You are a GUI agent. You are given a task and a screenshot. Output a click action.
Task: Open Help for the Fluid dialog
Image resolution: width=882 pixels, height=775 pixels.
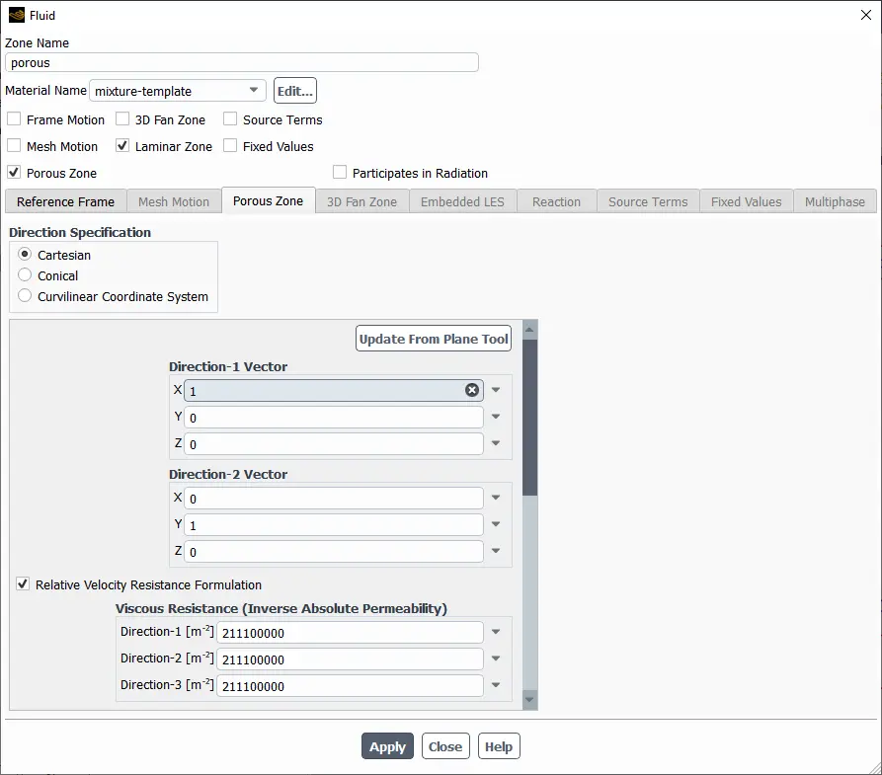tap(499, 746)
